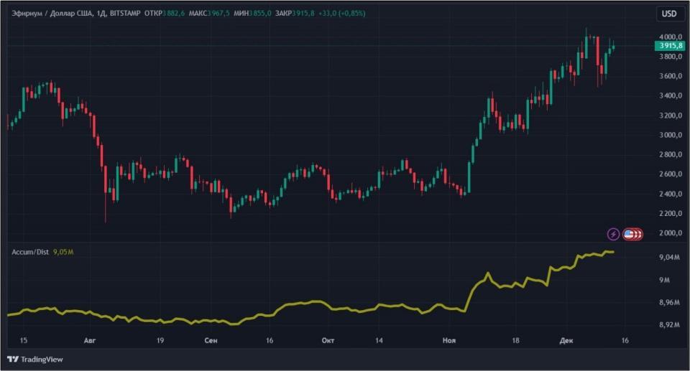
Task: Open the US flag economic events icon
Action: tap(630, 234)
